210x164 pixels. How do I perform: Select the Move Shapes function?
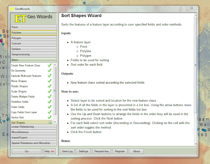pos(19,81)
